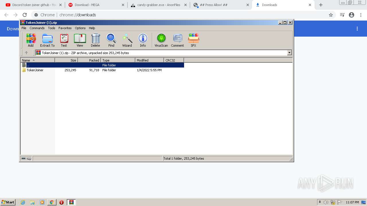Screen dimensions: 367x206
Task: Create an SFX self-extracting archive
Action: pyautogui.click(x=194, y=40)
